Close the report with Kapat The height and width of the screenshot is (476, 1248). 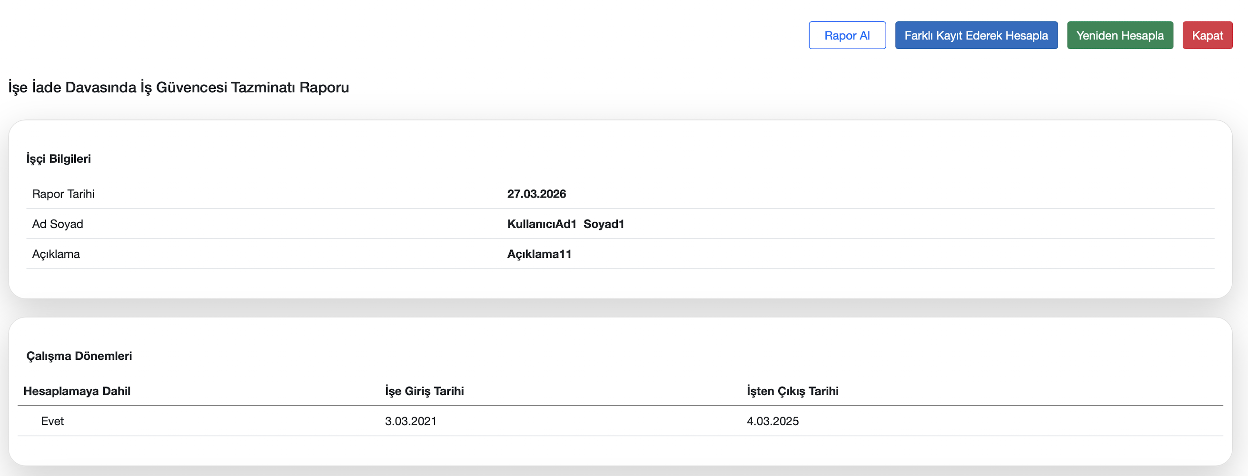coord(1207,35)
